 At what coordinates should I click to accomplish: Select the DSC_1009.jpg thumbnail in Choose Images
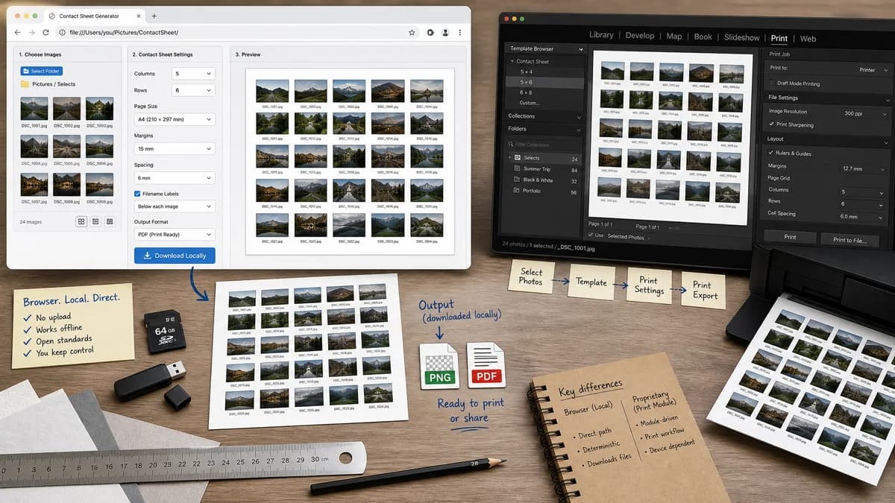99,185
